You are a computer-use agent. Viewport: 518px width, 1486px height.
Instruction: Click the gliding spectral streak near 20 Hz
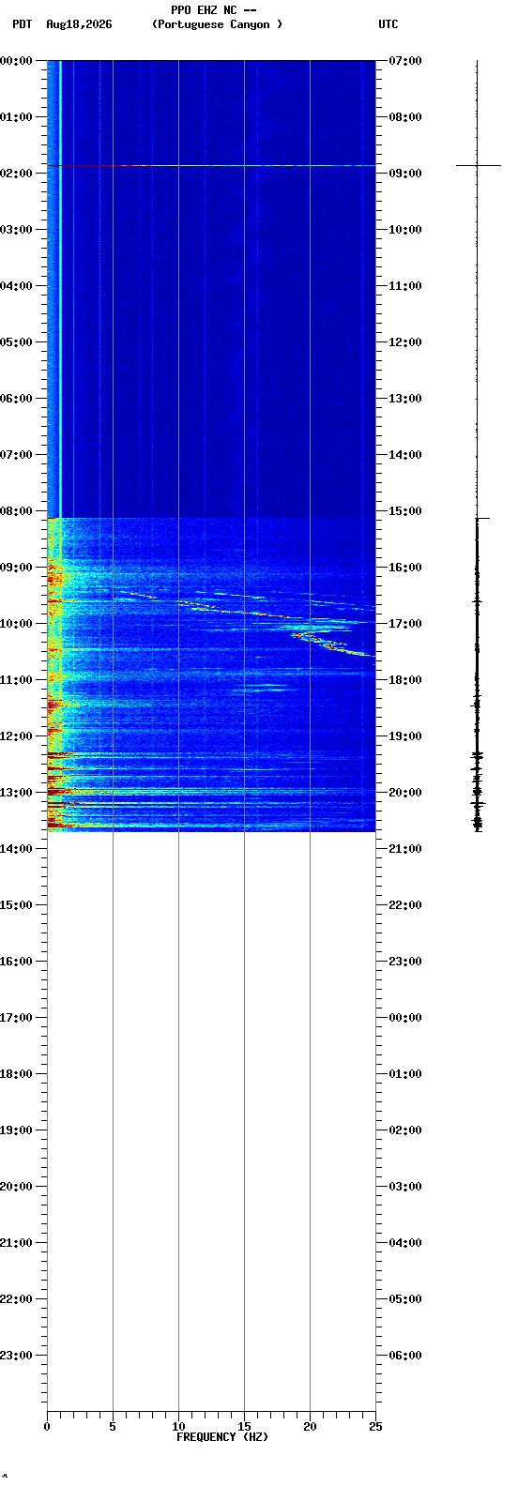coord(328,644)
